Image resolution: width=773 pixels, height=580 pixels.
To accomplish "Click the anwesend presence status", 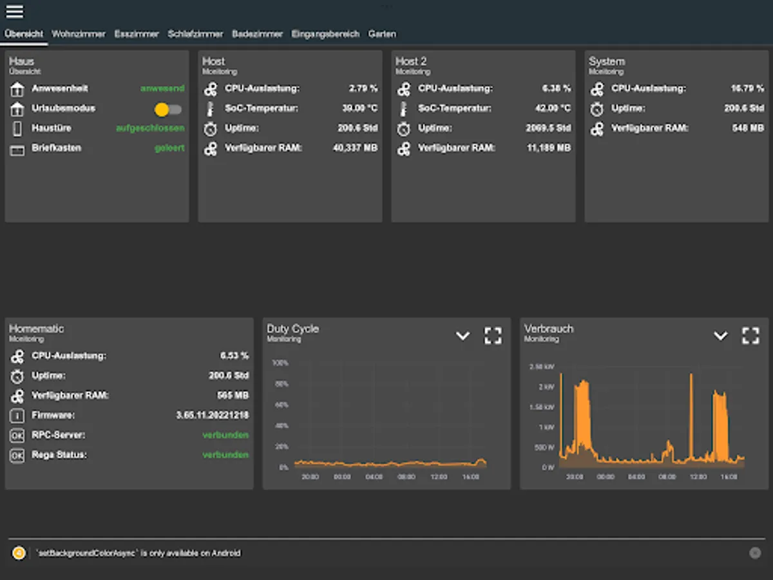I will pos(162,88).
